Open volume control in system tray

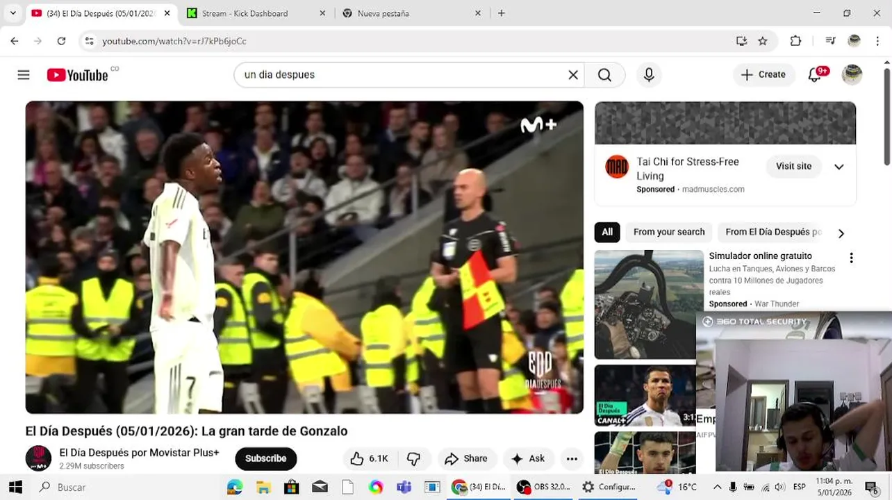[779, 487]
